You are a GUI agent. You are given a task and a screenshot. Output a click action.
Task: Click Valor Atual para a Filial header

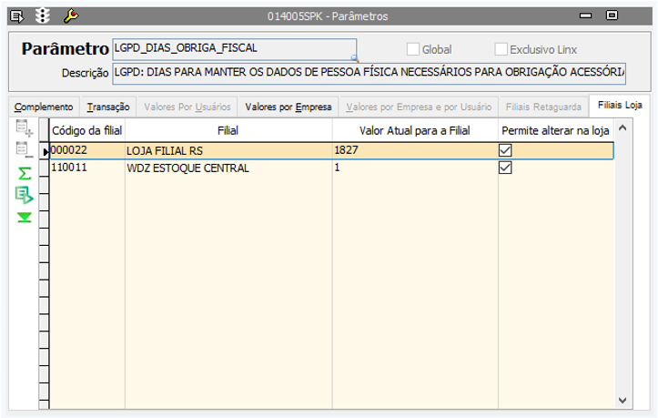[415, 130]
